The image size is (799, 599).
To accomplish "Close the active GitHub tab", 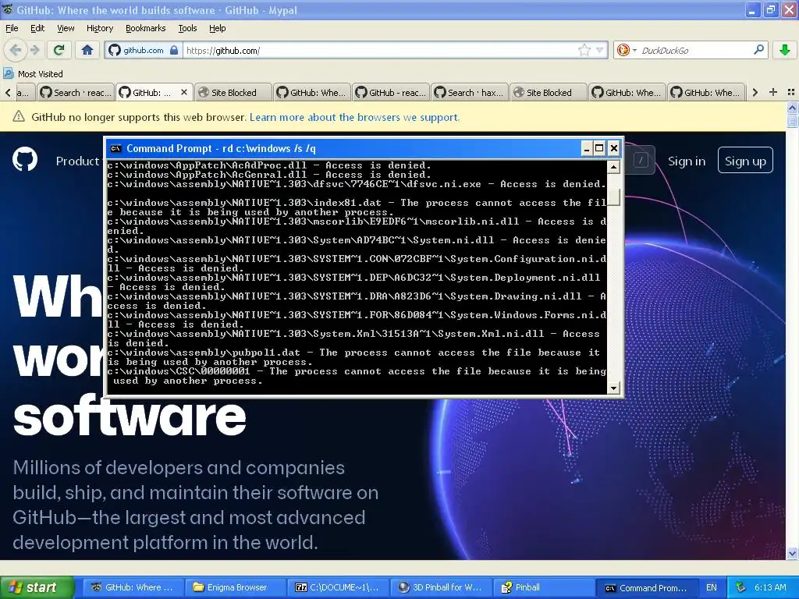I will 184,92.
